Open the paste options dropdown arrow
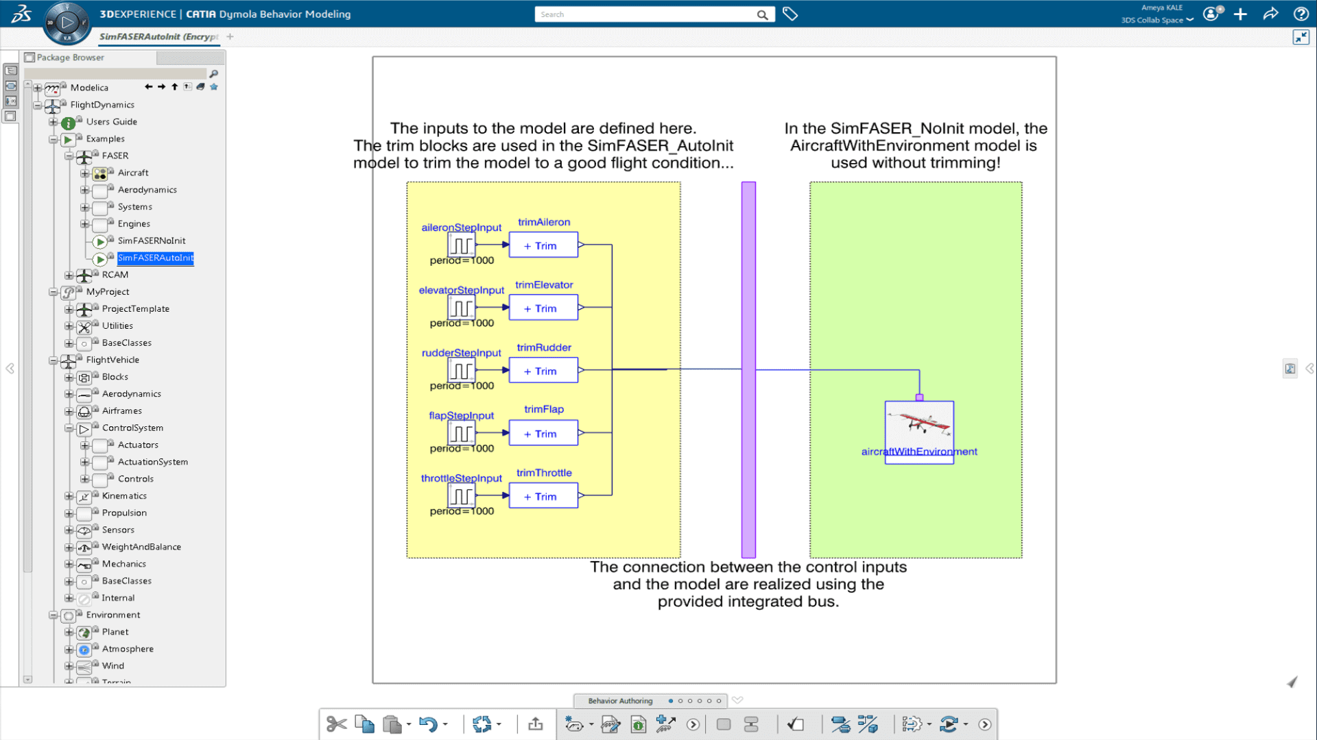This screenshot has height=740, width=1317. click(x=409, y=724)
